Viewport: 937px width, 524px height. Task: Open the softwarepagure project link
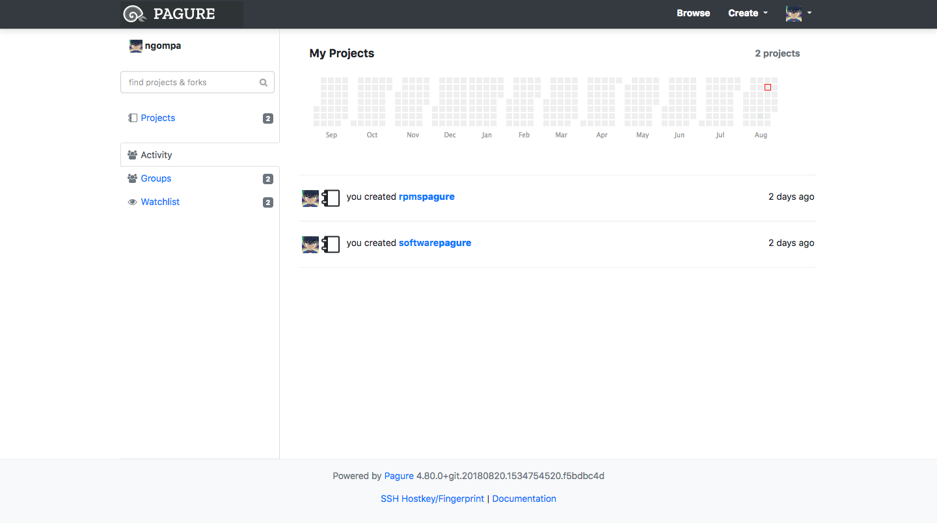click(x=435, y=243)
